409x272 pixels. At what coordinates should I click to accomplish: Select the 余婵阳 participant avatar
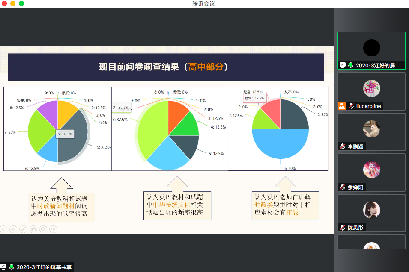point(371,169)
